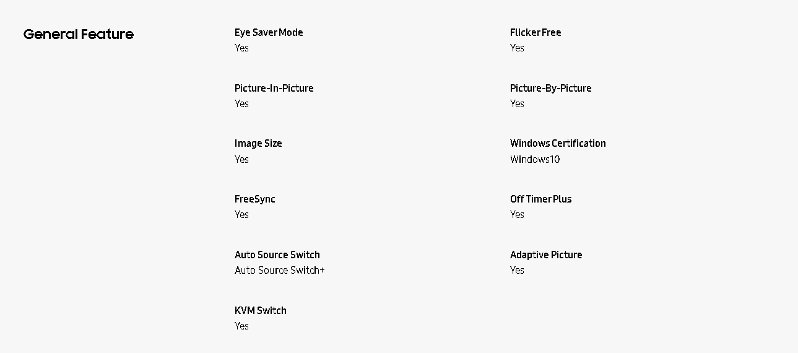
Task: Select the Yes value under Adaptive Picture
Action: [517, 270]
